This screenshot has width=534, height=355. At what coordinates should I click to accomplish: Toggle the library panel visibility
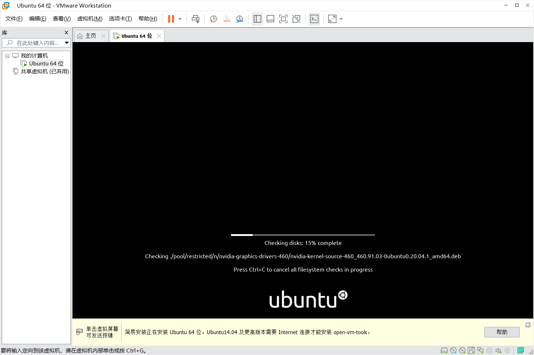pos(257,19)
